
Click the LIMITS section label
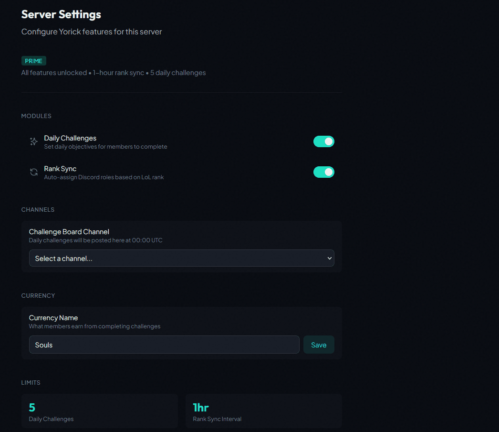click(x=31, y=382)
